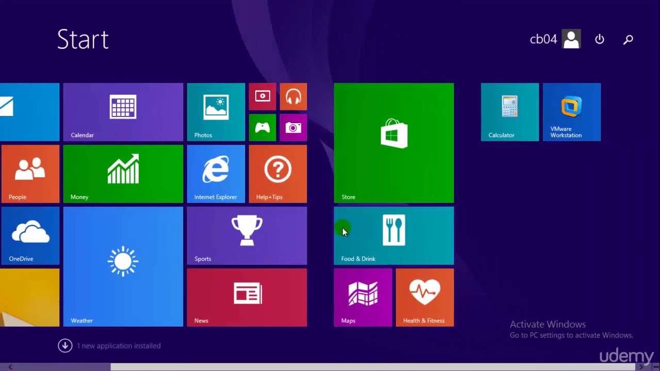This screenshot has width=660, height=371.
Task: Open the search magnifier icon
Action: 628,39
